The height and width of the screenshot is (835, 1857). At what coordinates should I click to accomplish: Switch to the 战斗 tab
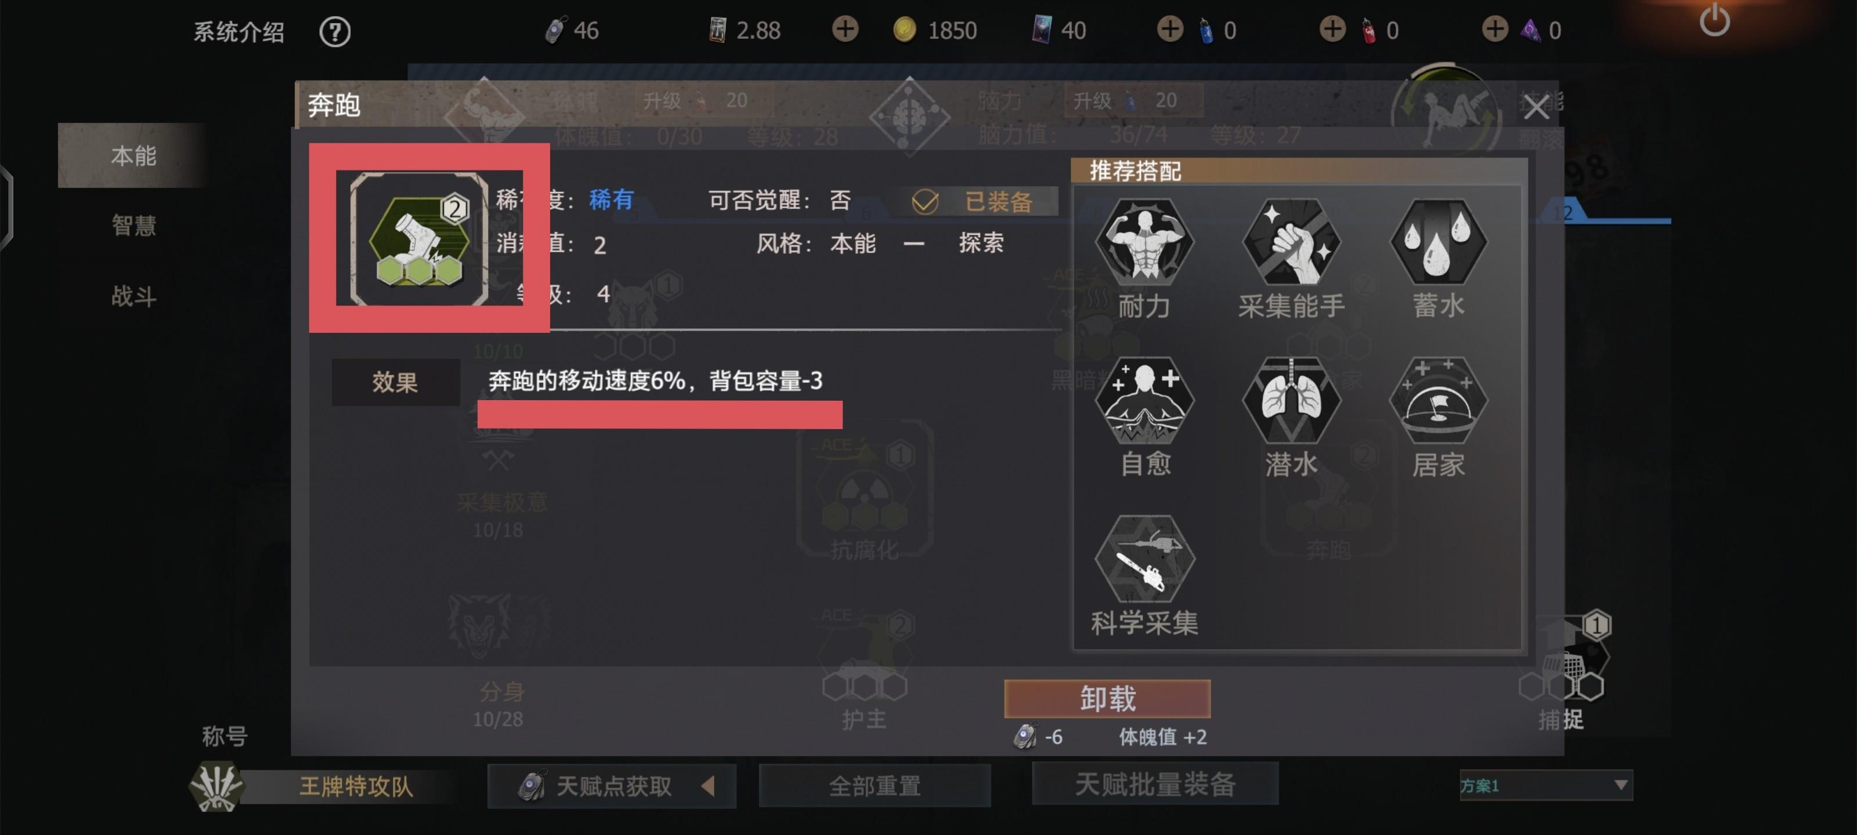[x=133, y=296]
